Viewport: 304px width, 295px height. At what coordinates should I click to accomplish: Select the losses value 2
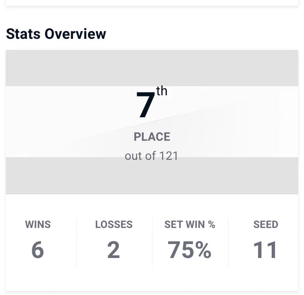(114, 250)
